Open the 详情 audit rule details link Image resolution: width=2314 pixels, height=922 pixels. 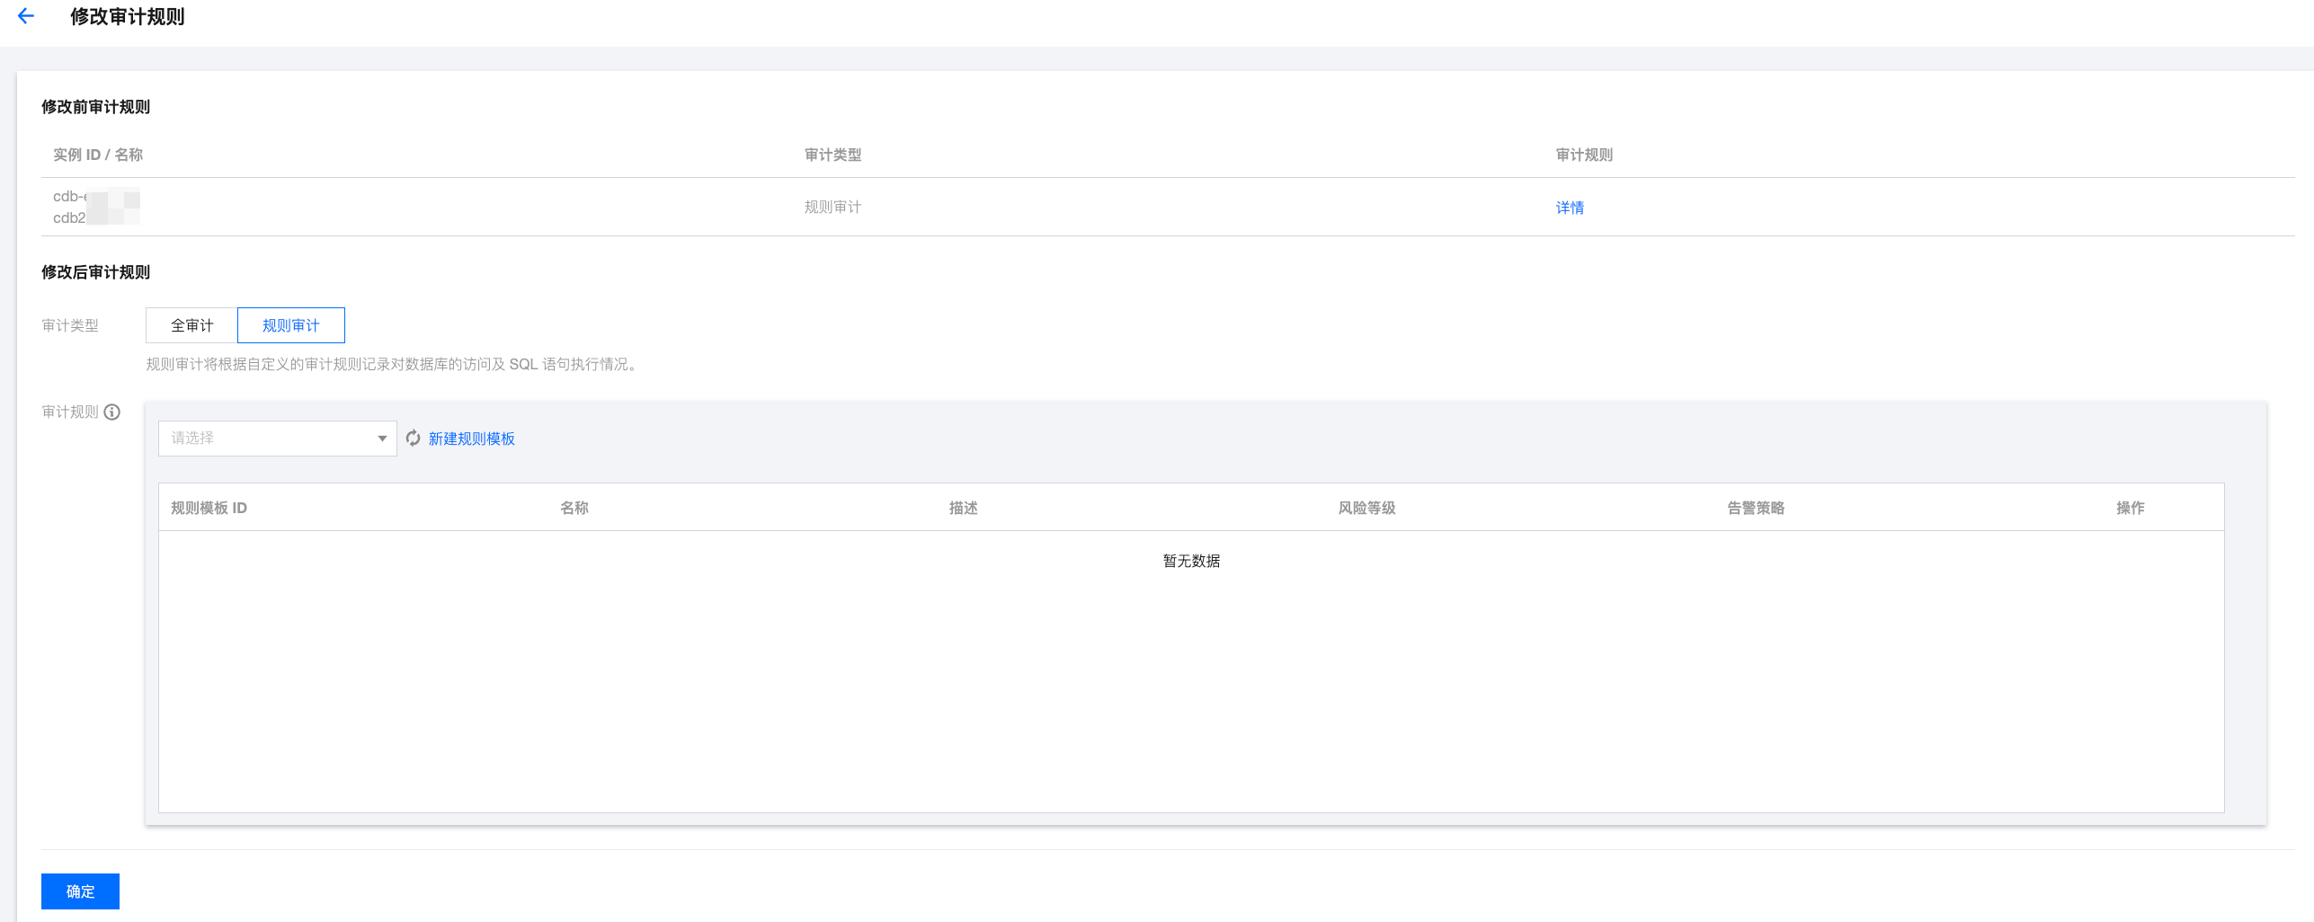click(x=1570, y=208)
